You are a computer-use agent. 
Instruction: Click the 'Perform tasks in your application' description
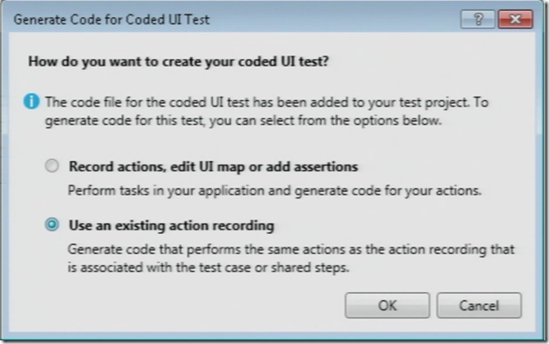275,191
